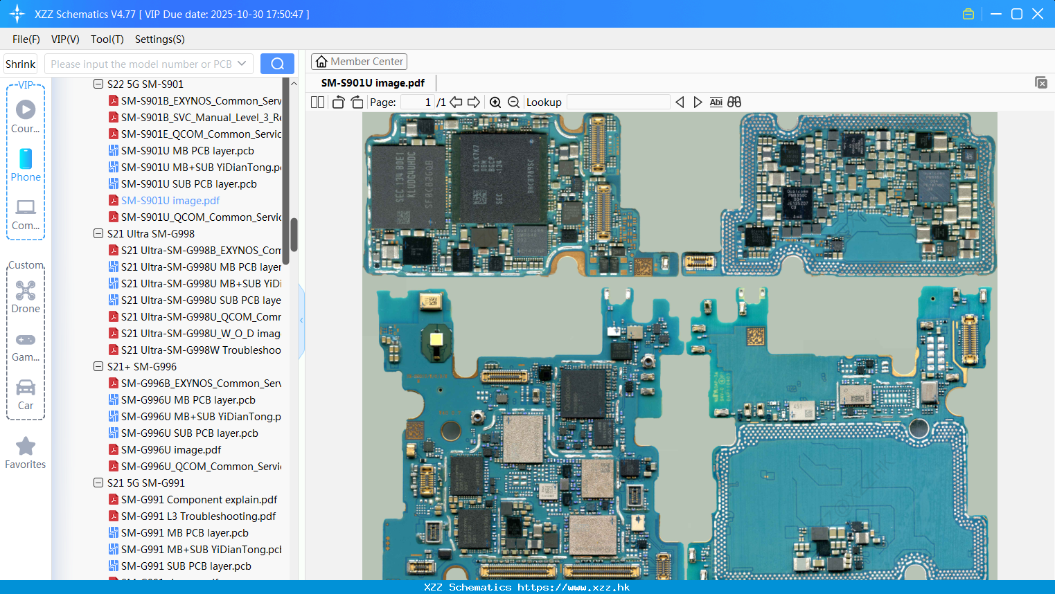Find previous lookup result triangle
The height and width of the screenshot is (594, 1055).
(x=680, y=102)
